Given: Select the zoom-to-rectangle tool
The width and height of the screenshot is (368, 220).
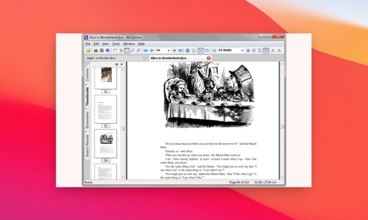Looking at the screenshot, I should pyautogui.click(x=139, y=50).
